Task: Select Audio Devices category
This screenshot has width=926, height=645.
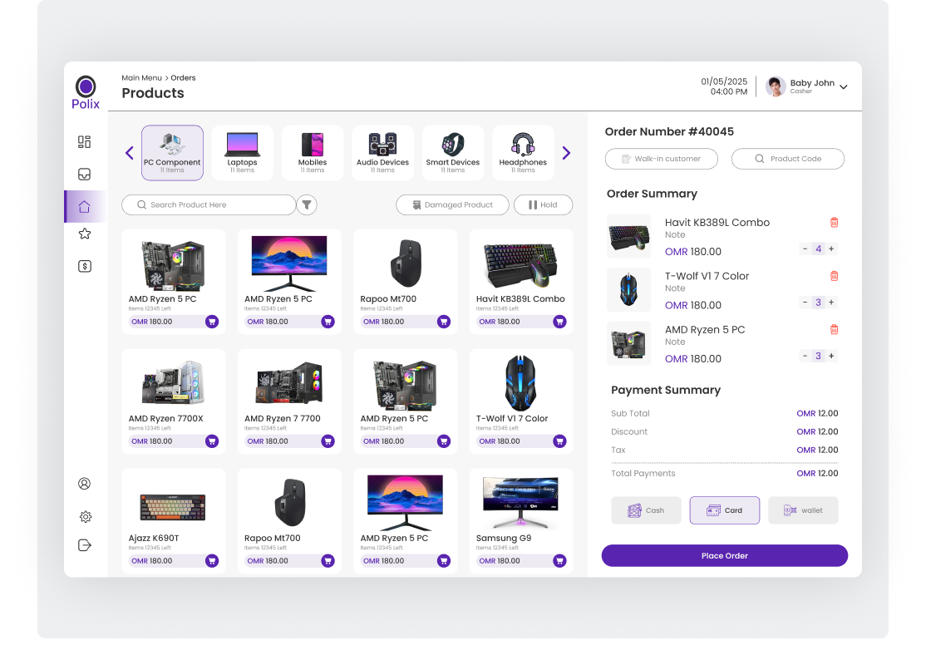Action: (382, 153)
